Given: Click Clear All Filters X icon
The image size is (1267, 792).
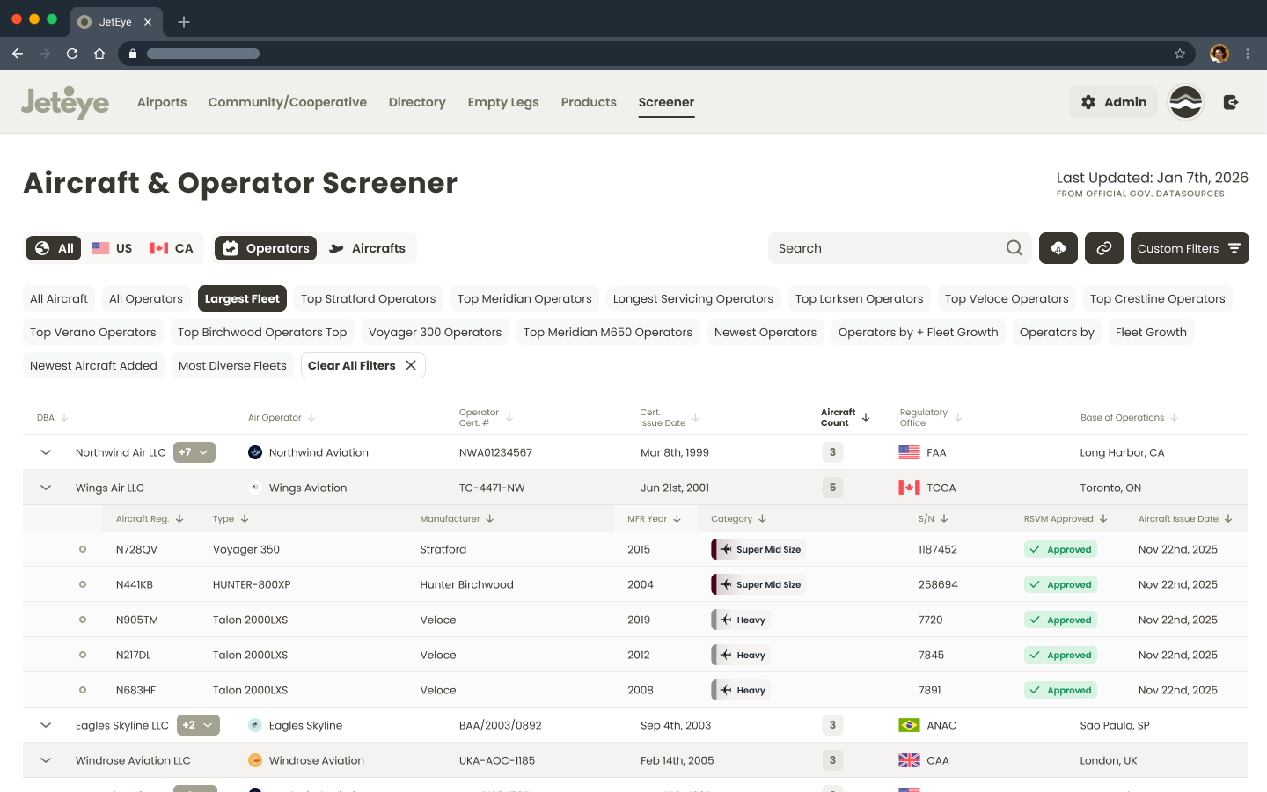Looking at the screenshot, I should [x=411, y=365].
